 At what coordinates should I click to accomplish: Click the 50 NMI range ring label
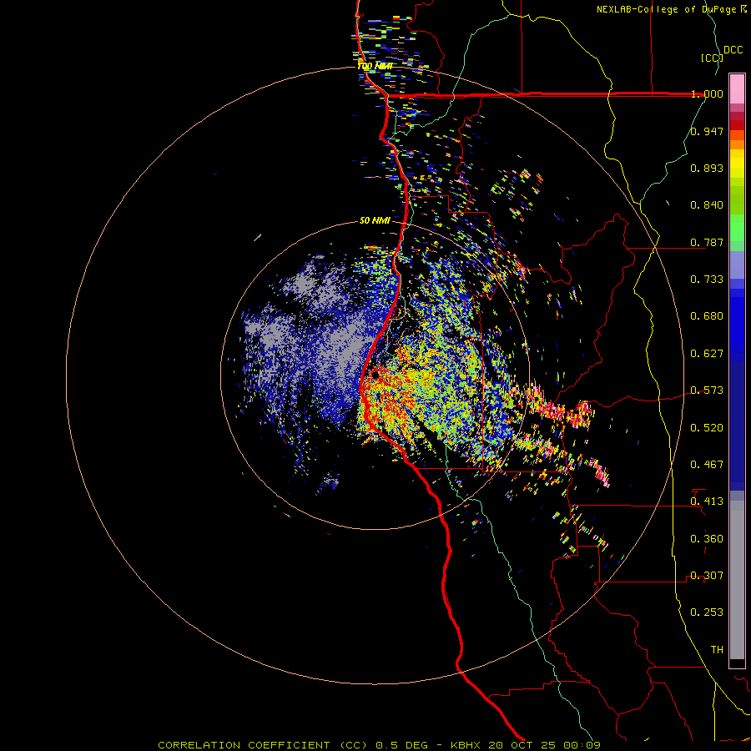375,221
